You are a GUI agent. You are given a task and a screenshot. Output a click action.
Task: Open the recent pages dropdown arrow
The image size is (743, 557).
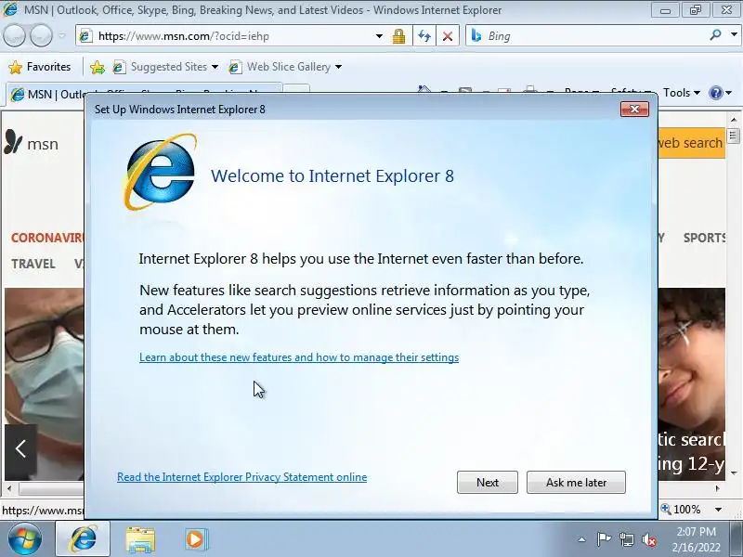pyautogui.click(x=61, y=35)
